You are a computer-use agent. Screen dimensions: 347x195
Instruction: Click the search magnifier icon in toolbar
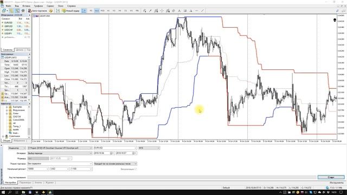pyautogui.click(x=337, y=11)
